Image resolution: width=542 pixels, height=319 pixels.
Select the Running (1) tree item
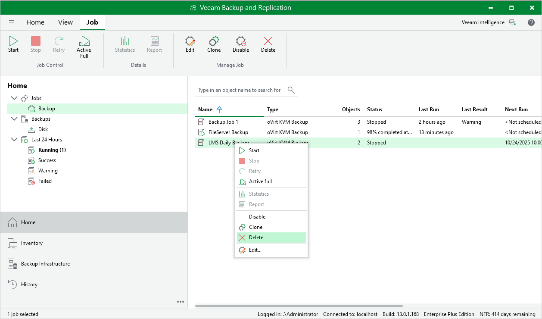(52, 150)
